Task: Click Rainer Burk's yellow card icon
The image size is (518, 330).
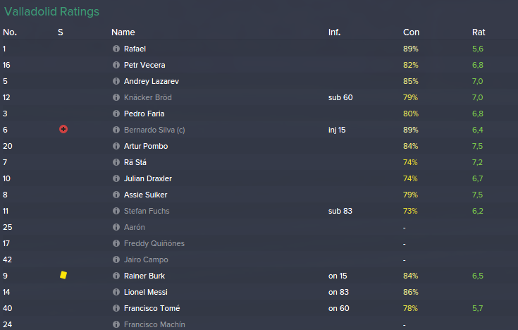Action: [x=63, y=275]
